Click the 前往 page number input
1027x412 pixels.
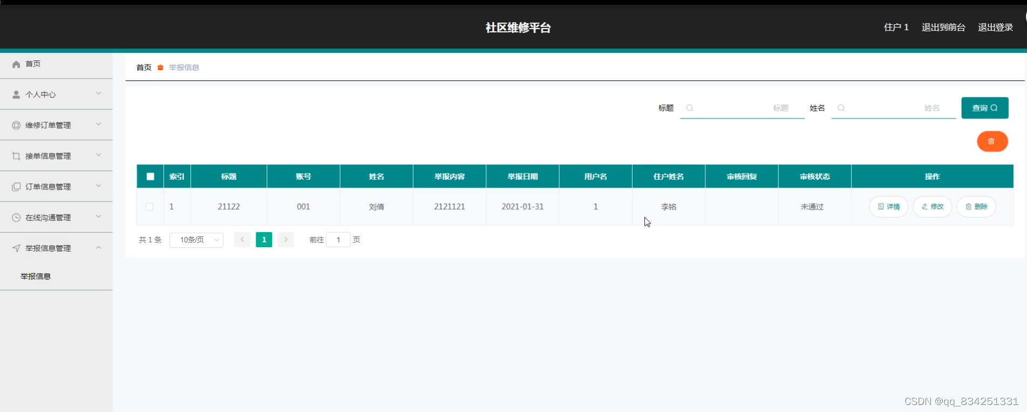[x=338, y=240]
